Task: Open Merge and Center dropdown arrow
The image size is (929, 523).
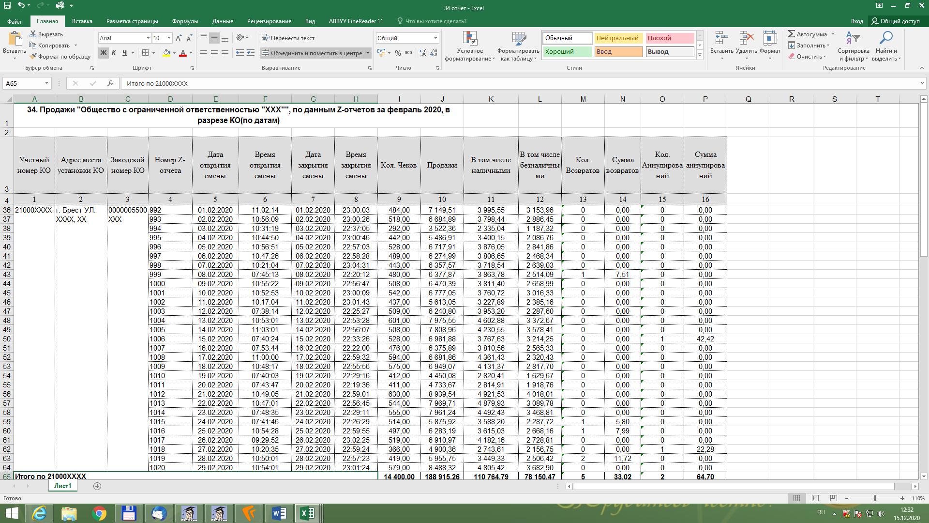Action: (368, 53)
